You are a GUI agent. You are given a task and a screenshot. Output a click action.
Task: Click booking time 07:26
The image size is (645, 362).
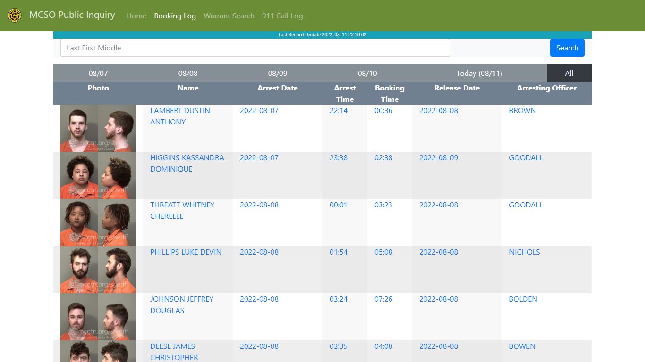(383, 299)
